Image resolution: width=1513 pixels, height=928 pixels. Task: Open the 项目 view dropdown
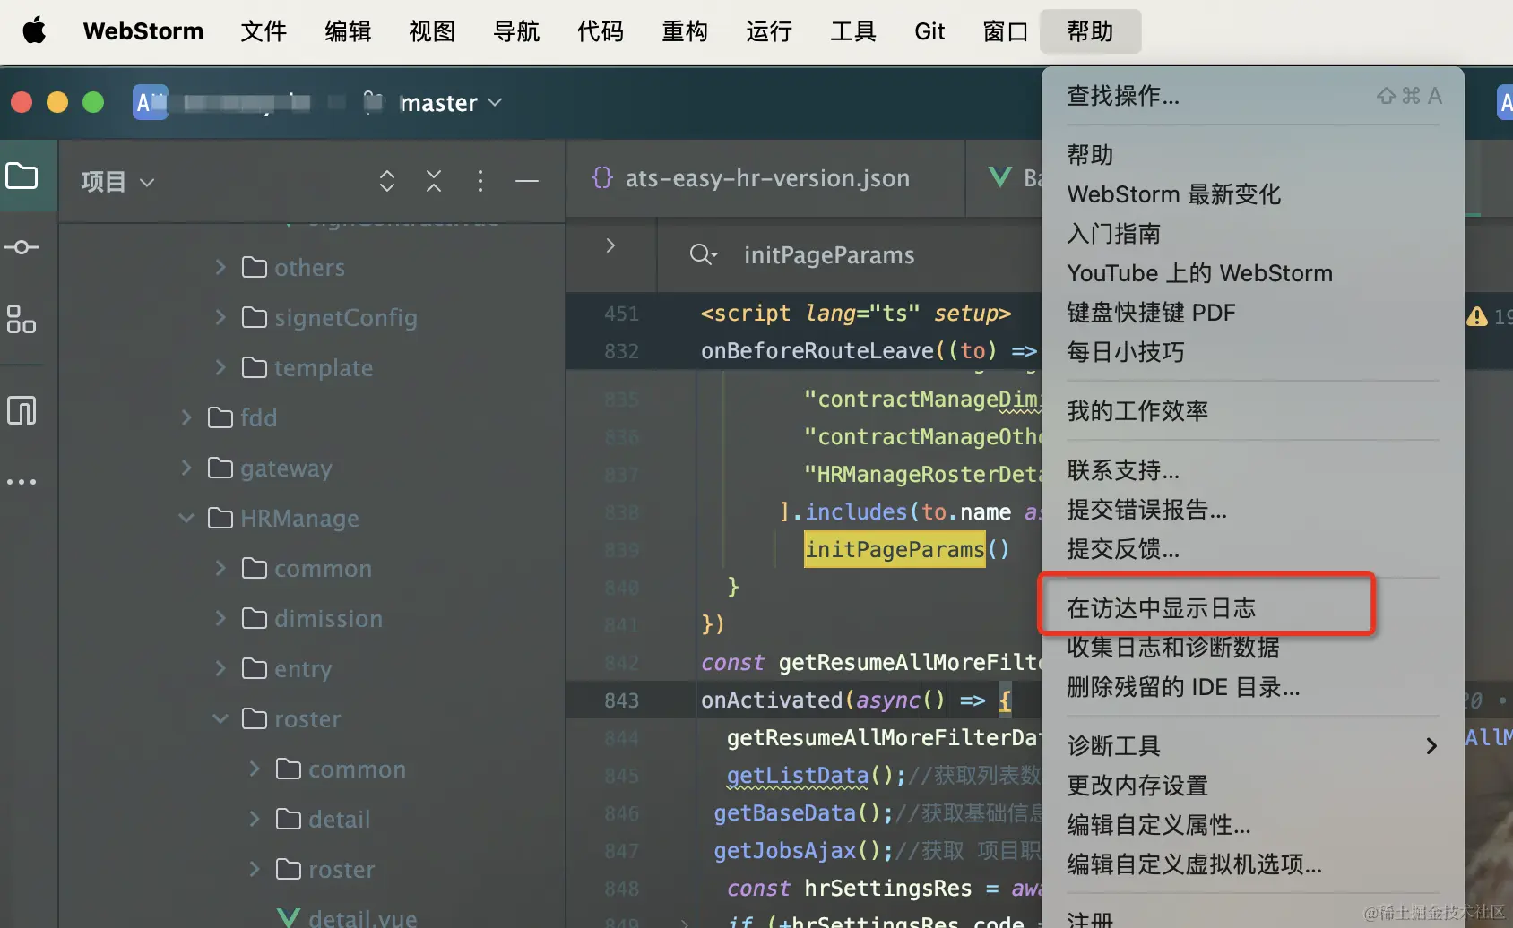tap(117, 182)
